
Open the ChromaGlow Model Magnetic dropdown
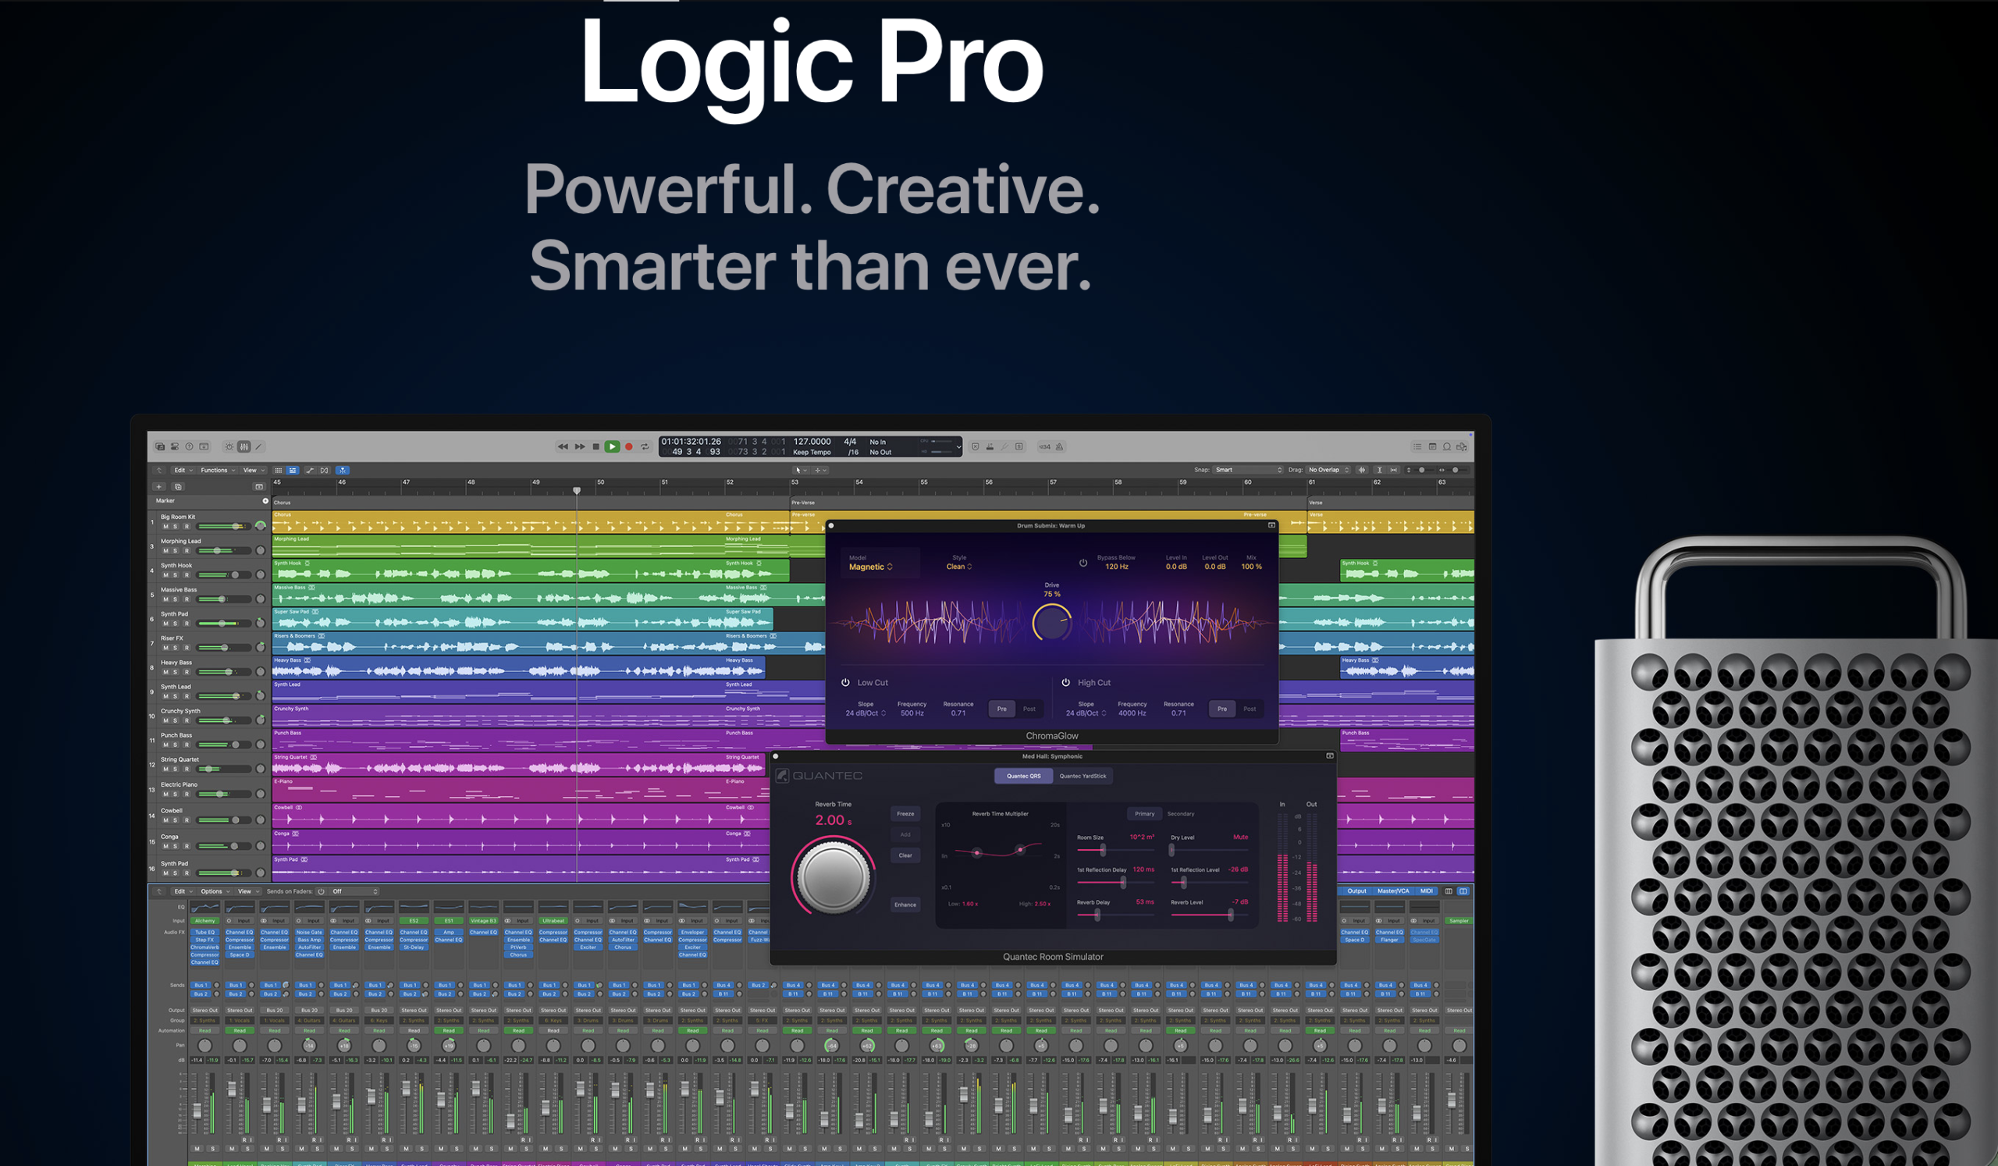pyautogui.click(x=870, y=567)
